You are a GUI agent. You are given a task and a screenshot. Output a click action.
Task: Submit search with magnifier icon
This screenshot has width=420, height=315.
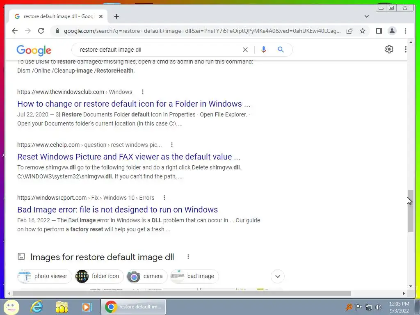pyautogui.click(x=281, y=50)
